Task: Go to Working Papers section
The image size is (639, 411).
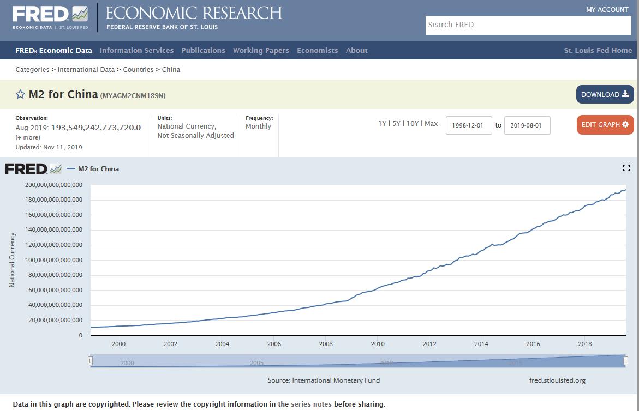Action: (261, 50)
